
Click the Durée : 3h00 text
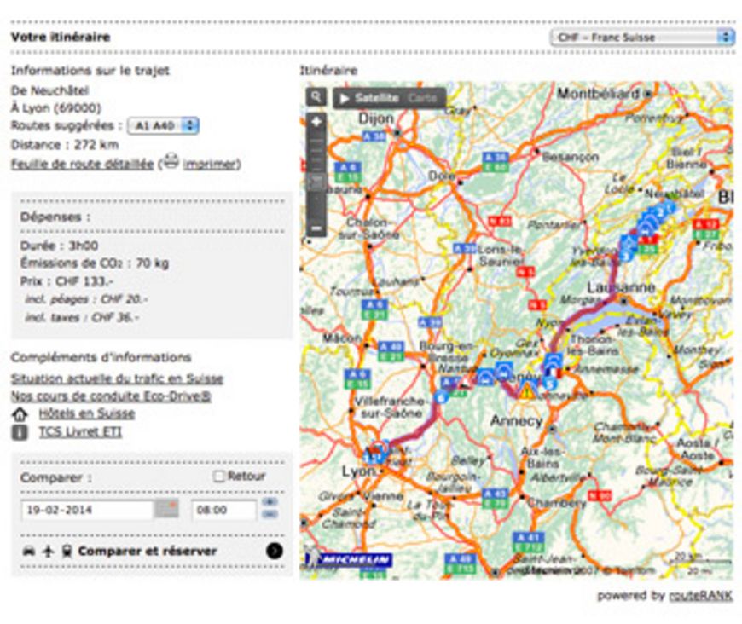pos(59,246)
